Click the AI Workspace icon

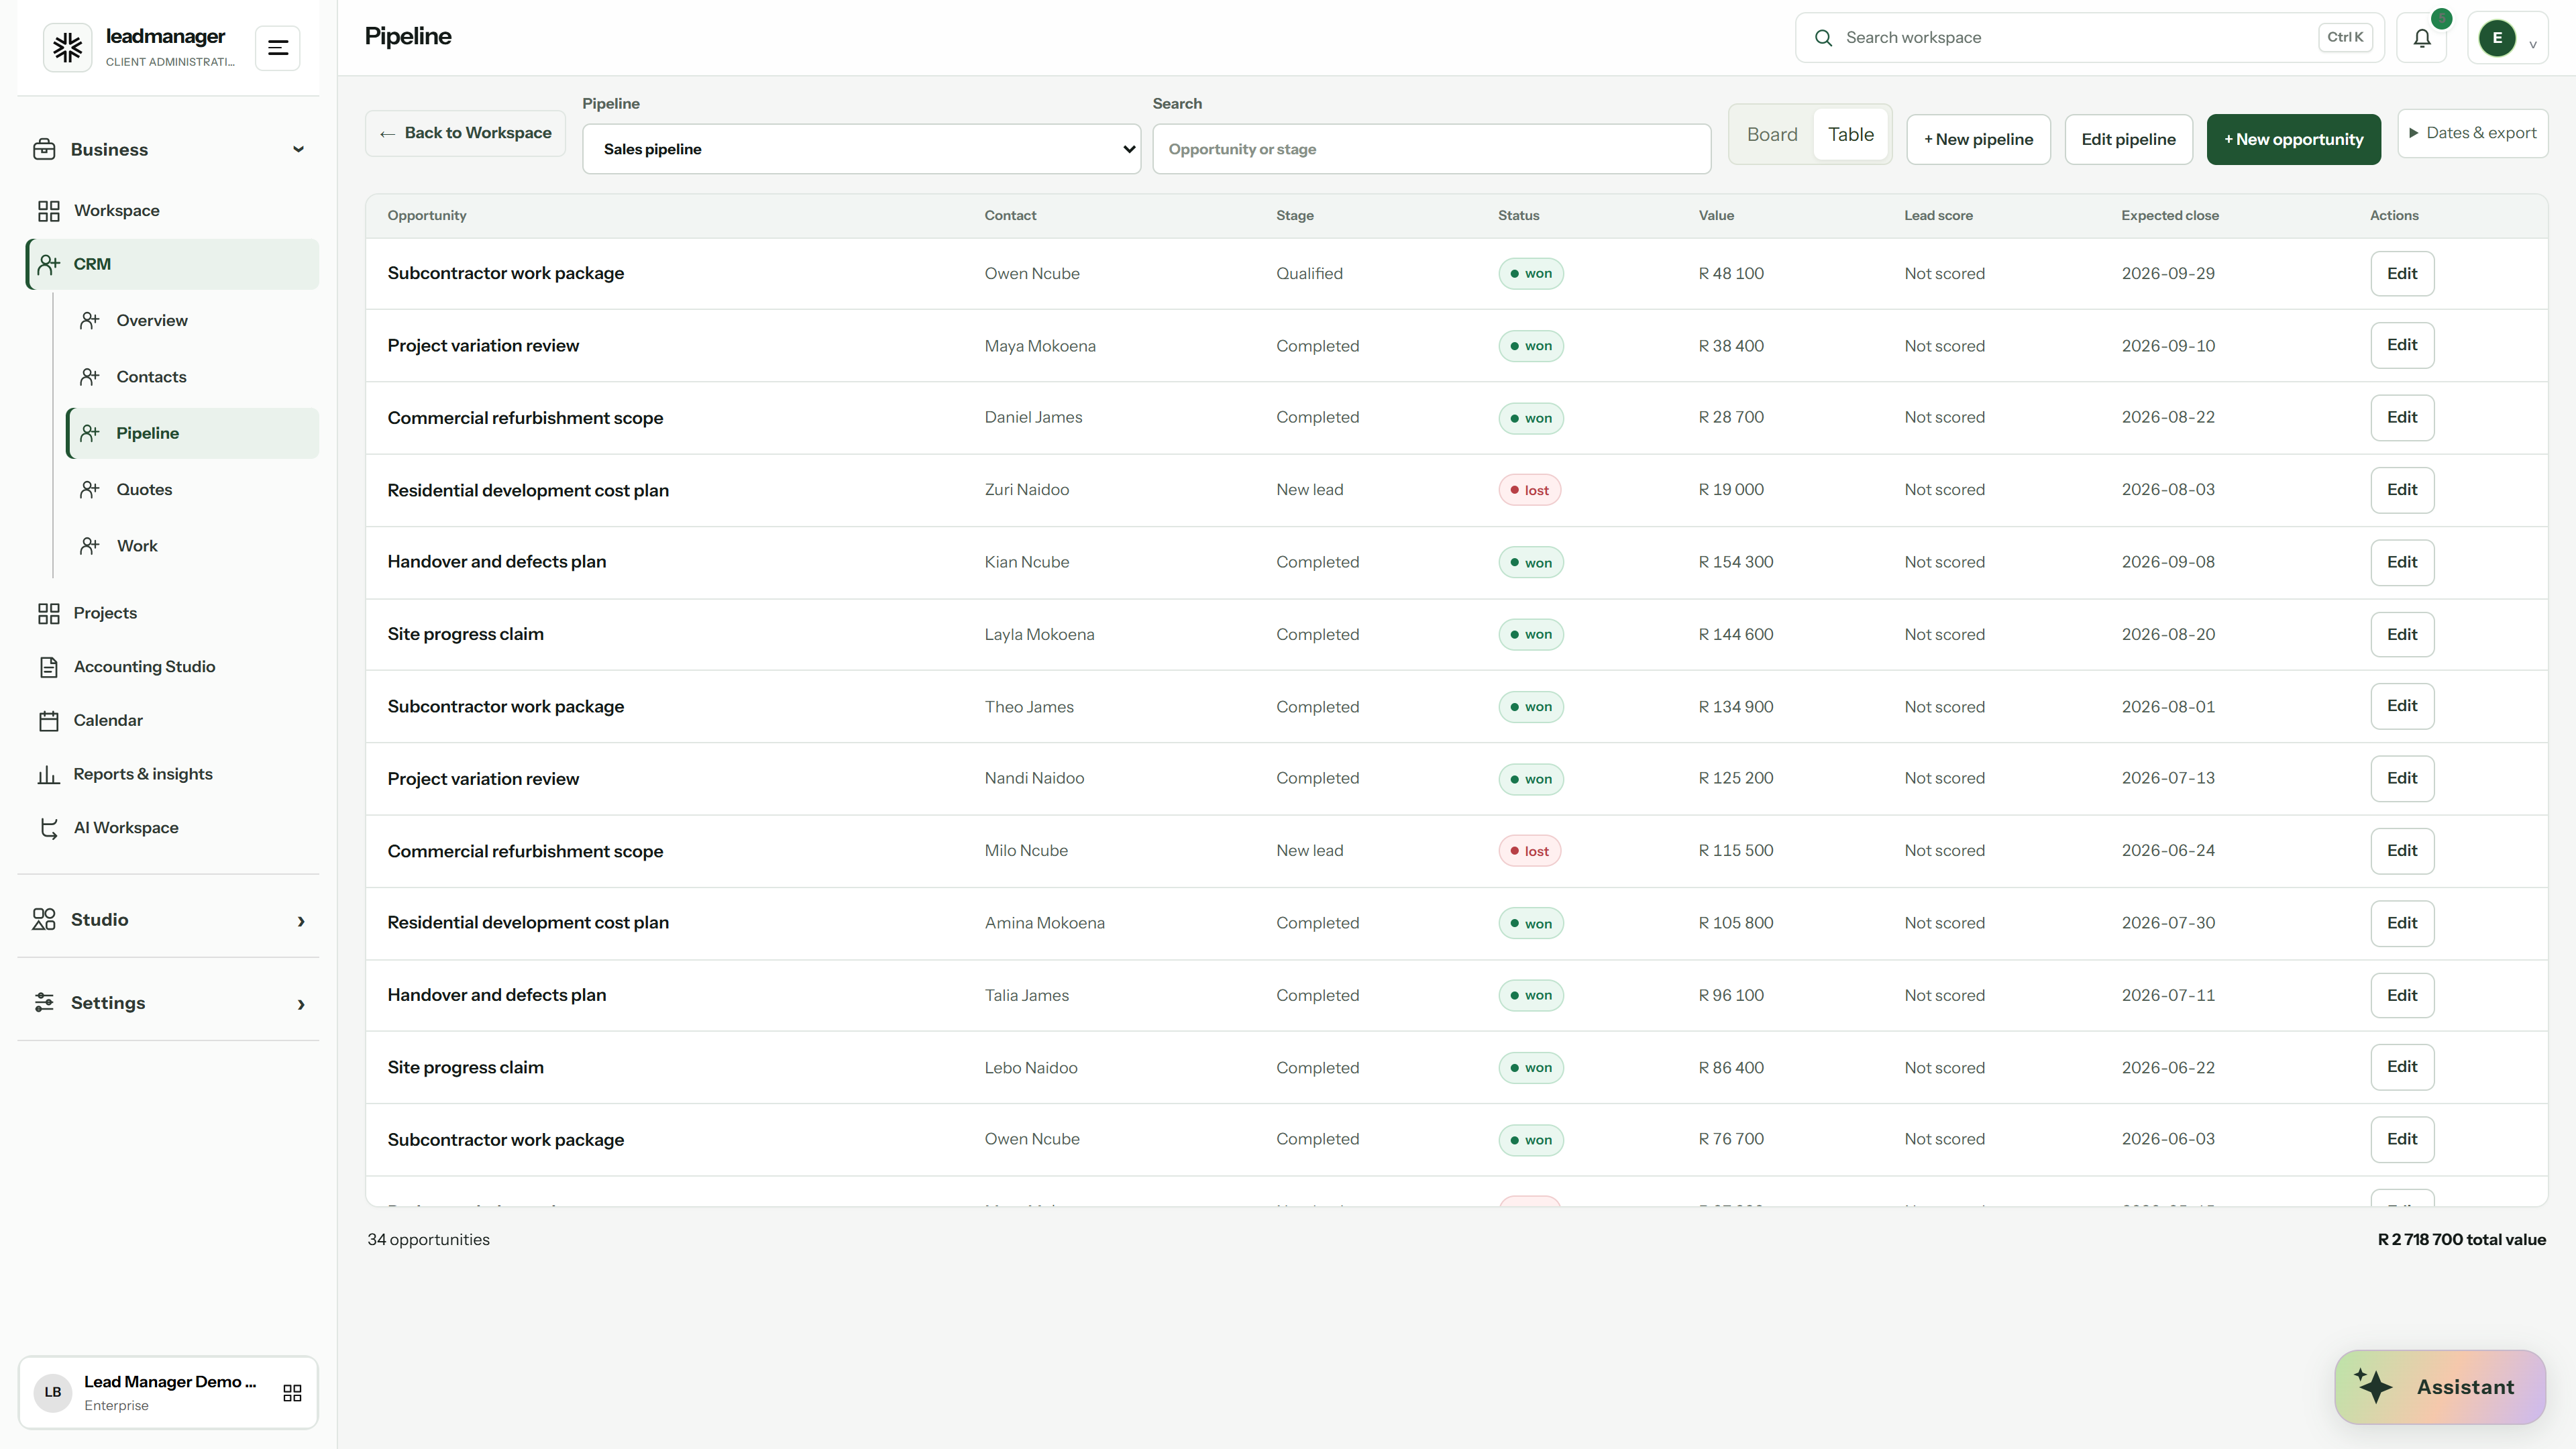[48, 828]
